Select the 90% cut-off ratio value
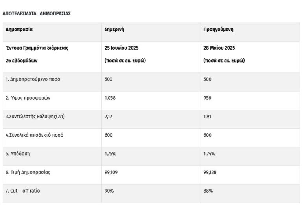302x208 pixels. [x=109, y=191]
